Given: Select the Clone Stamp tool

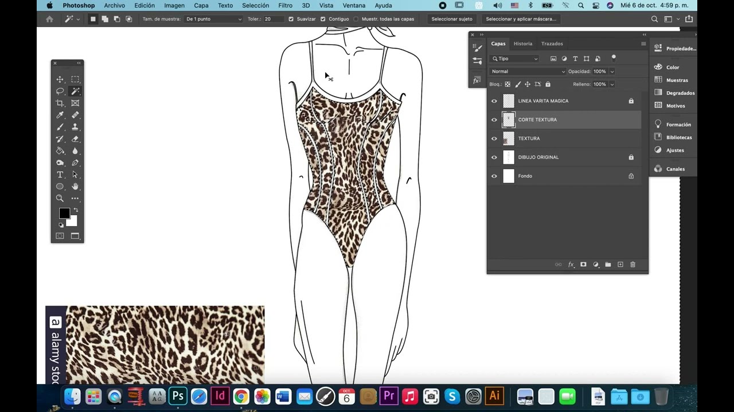Looking at the screenshot, I should 75,127.
